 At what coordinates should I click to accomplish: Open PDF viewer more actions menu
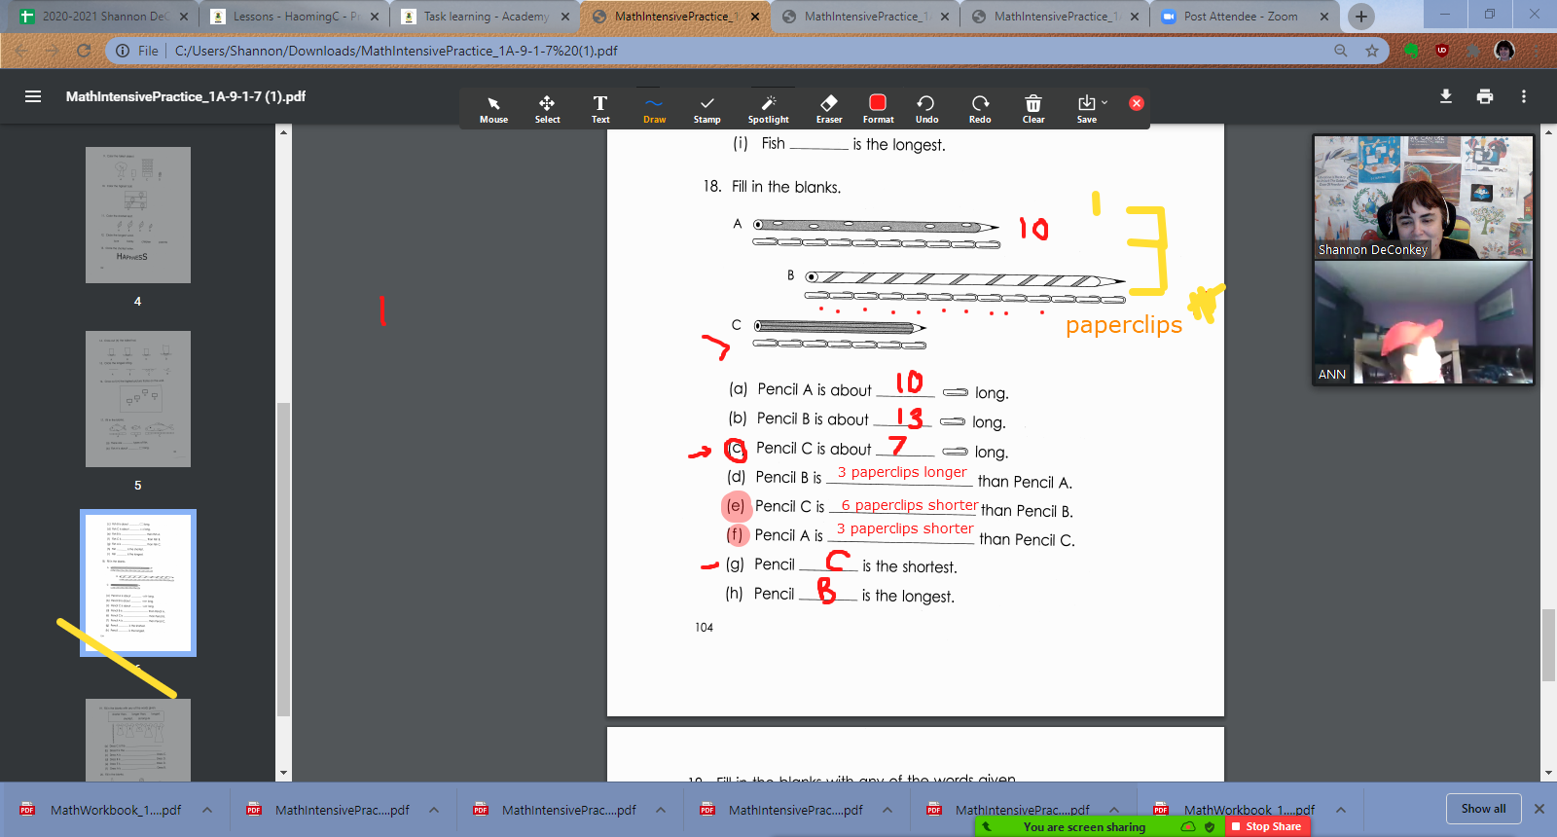tap(1524, 96)
